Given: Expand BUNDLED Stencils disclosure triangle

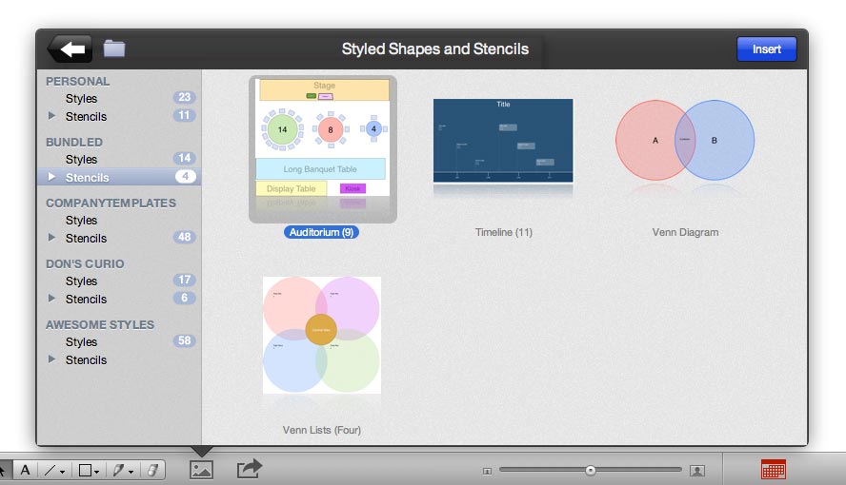Looking at the screenshot, I should click(51, 177).
